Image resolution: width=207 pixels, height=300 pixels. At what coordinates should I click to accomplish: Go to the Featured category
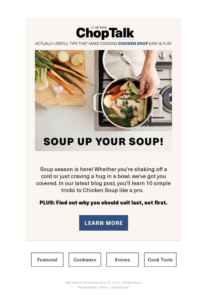point(47,260)
